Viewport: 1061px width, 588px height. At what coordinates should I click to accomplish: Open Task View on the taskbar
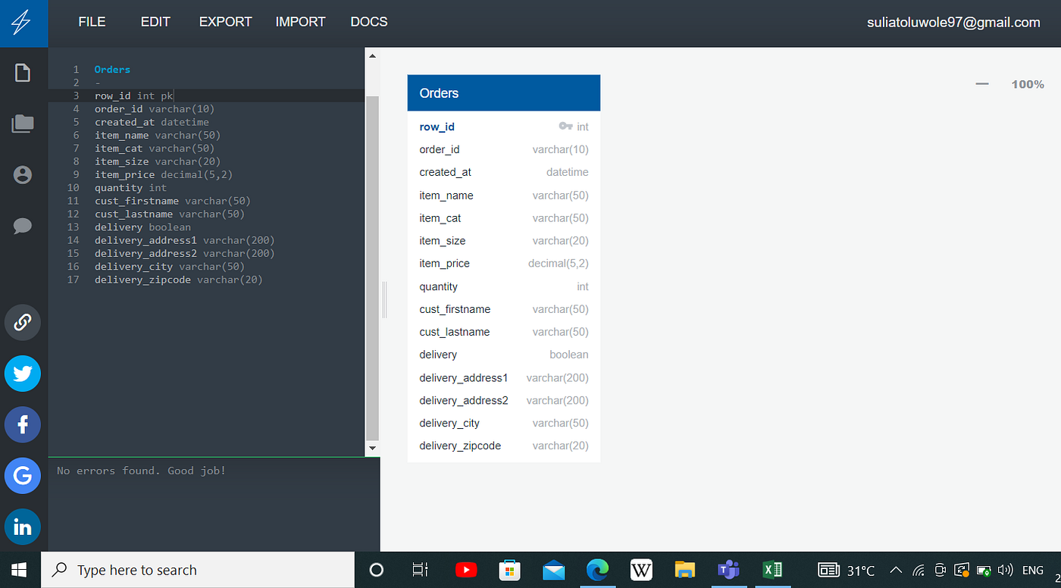click(x=420, y=570)
